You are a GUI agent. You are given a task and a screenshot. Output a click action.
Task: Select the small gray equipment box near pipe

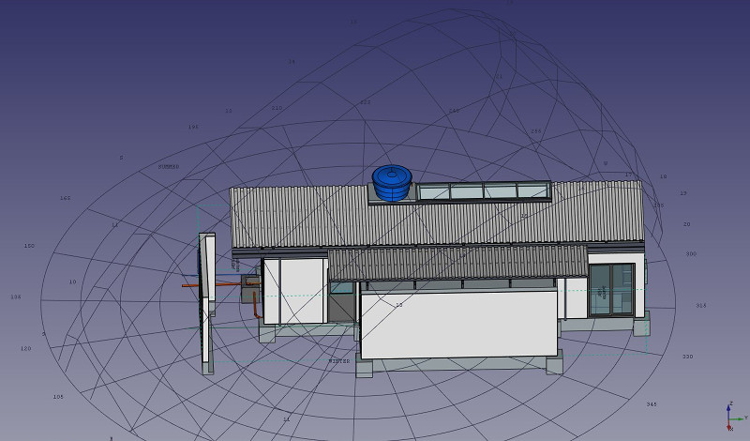(x=250, y=281)
